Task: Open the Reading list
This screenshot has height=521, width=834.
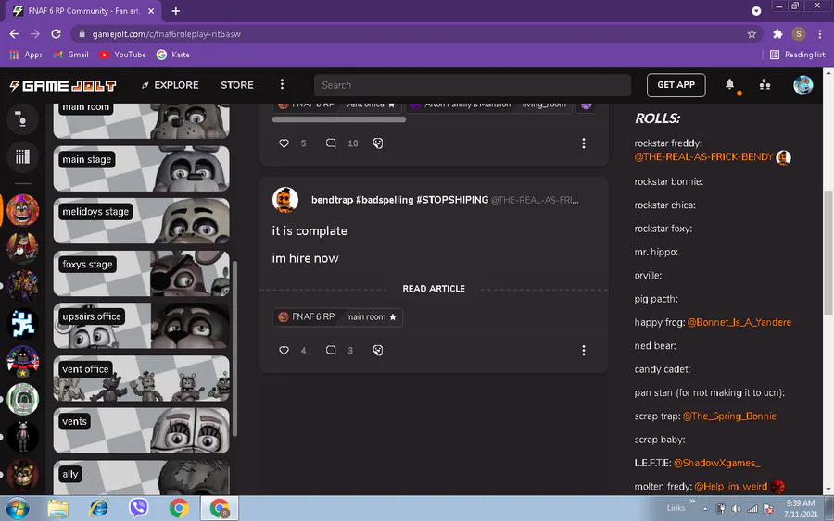Action: tap(797, 55)
